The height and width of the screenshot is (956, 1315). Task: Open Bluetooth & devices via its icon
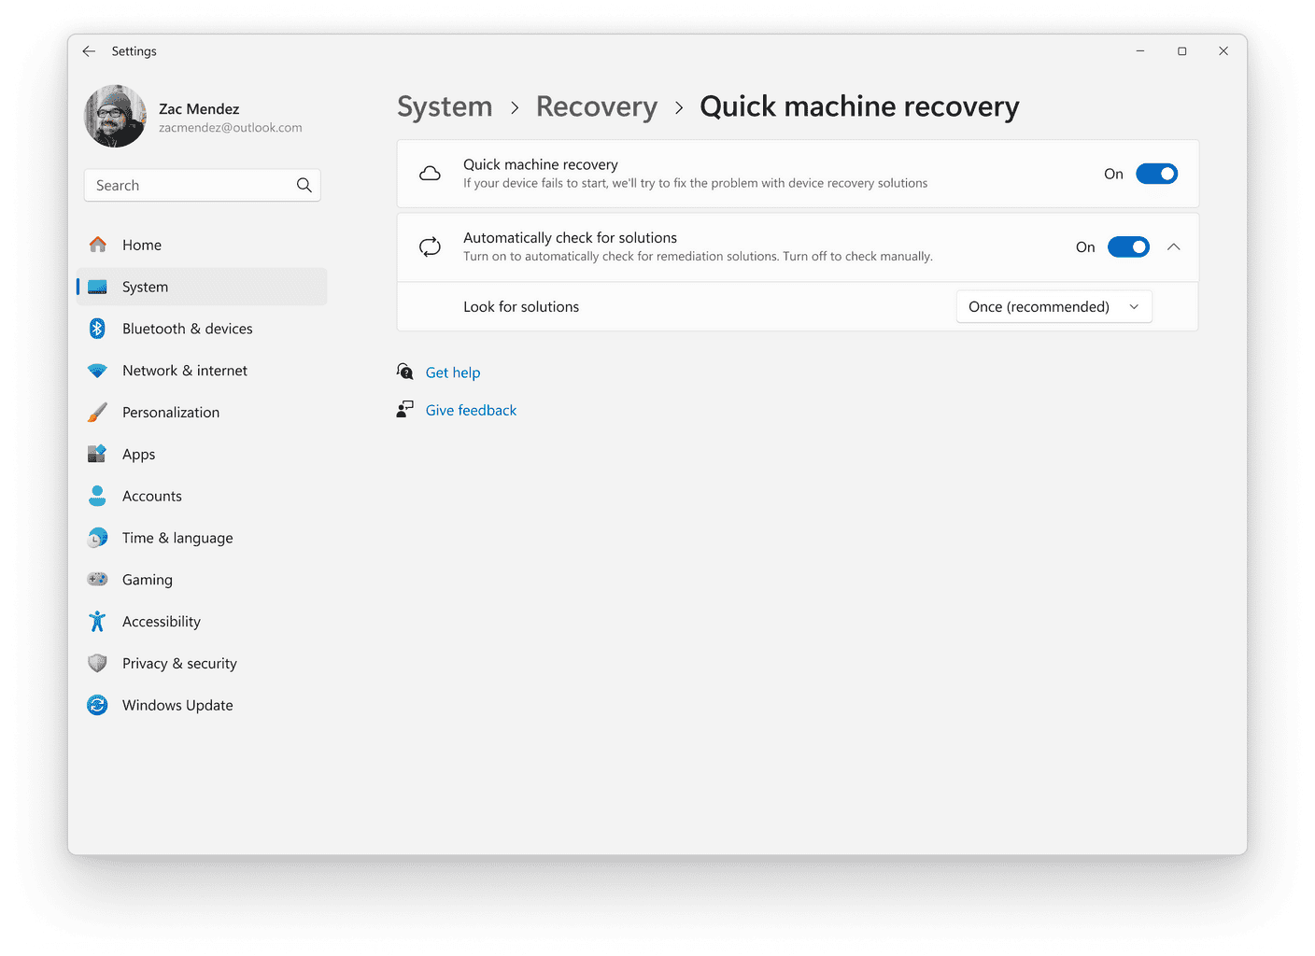[97, 329]
